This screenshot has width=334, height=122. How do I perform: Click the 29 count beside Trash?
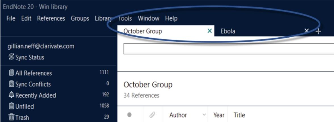click(x=106, y=117)
